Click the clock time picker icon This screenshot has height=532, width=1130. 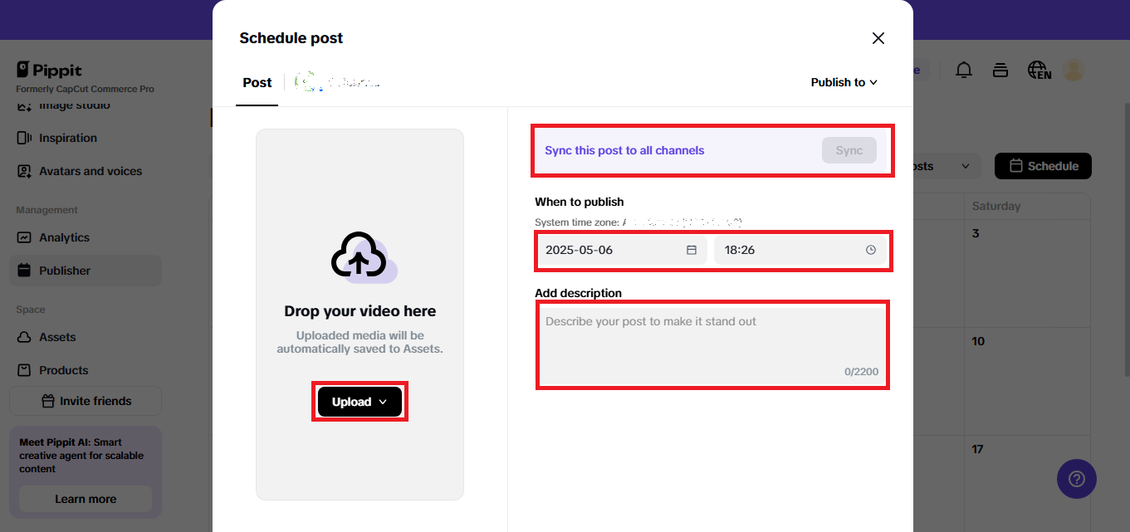click(x=870, y=250)
